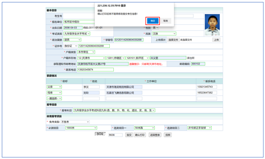Click the 确认打印 button
Image resolution: width=265 pixels, height=159 pixels.
pos(140,135)
